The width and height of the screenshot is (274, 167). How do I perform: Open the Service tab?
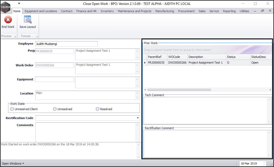214,11
